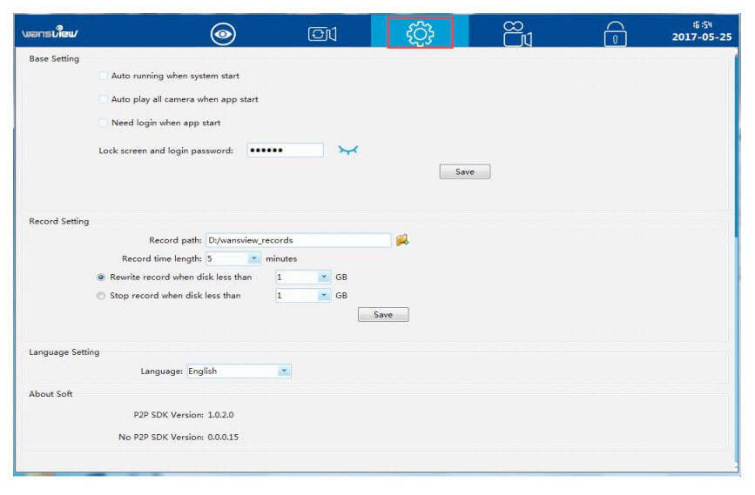Click the Record path text field

(298, 240)
